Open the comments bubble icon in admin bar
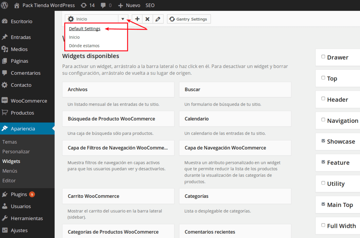Viewport: 360px width, 238px height. (103, 5)
